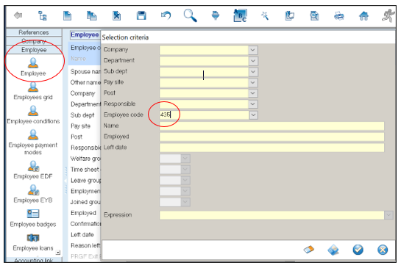Click the magnifying glass search icon
This screenshot has width=401, height=268.
[x=191, y=15]
